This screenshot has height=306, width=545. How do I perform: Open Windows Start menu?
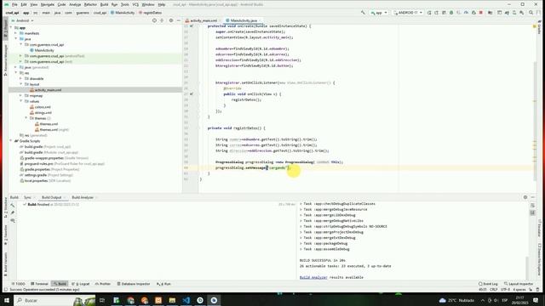pyautogui.click(x=6, y=300)
